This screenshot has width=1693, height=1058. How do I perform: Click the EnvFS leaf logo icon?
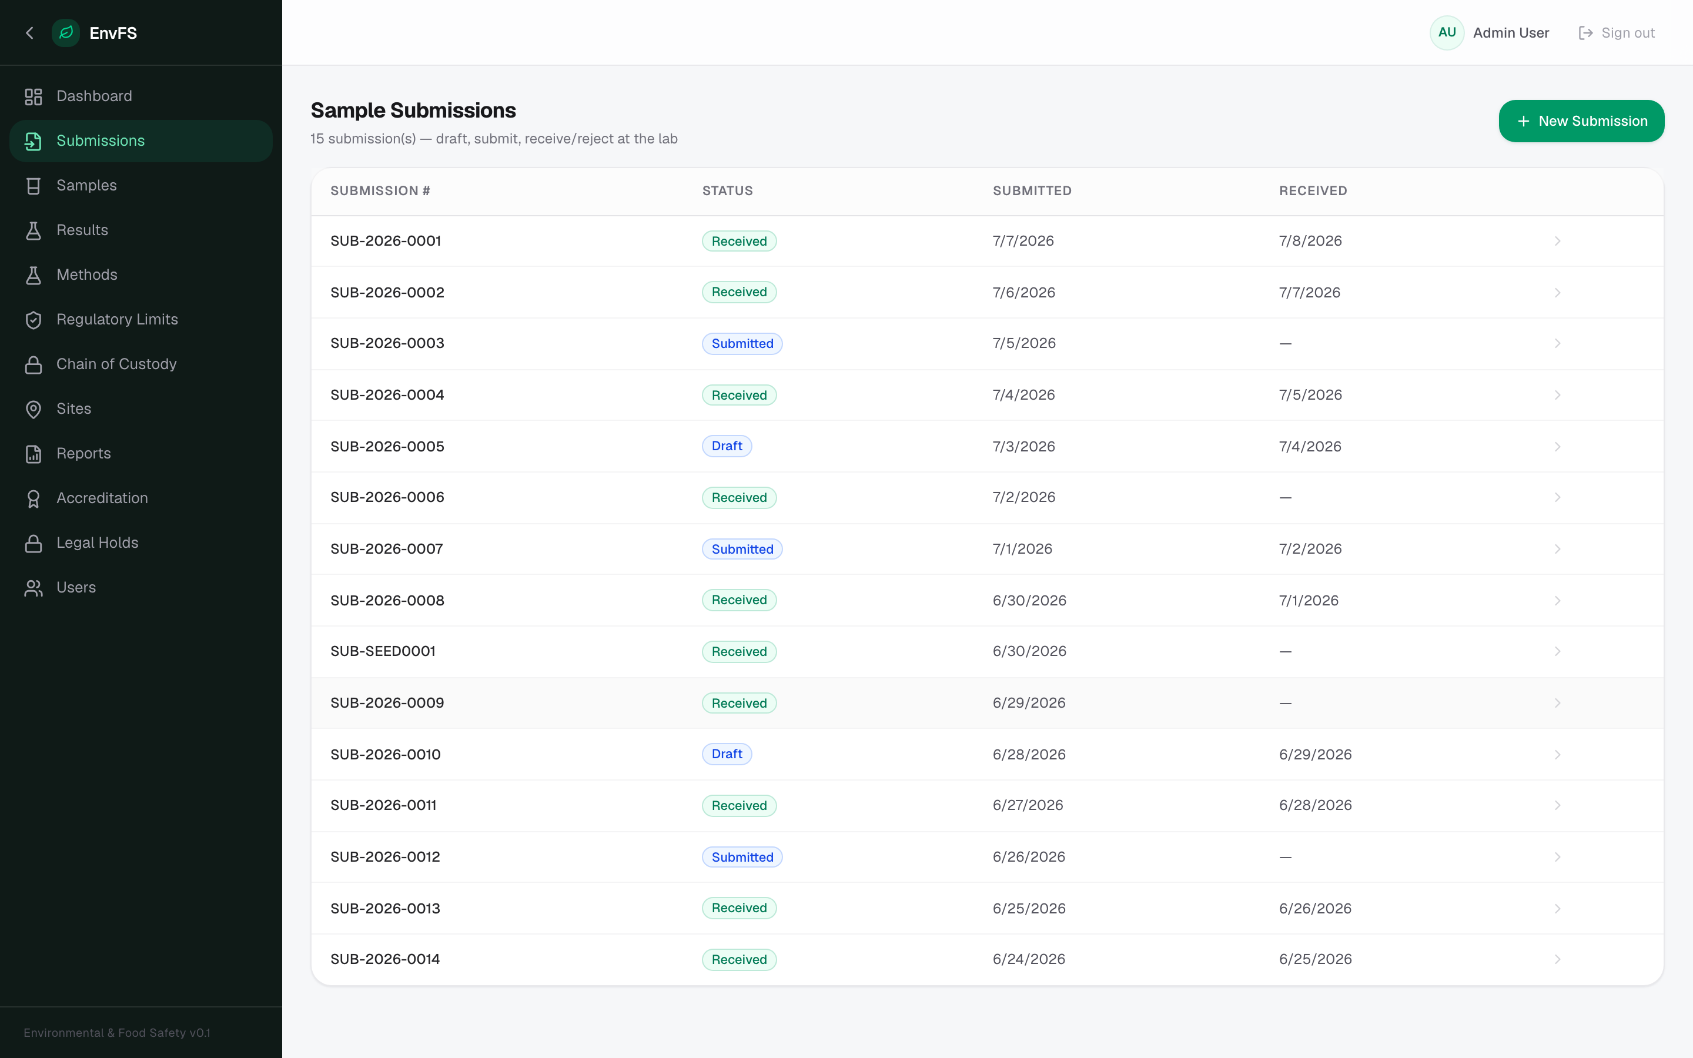pos(66,33)
